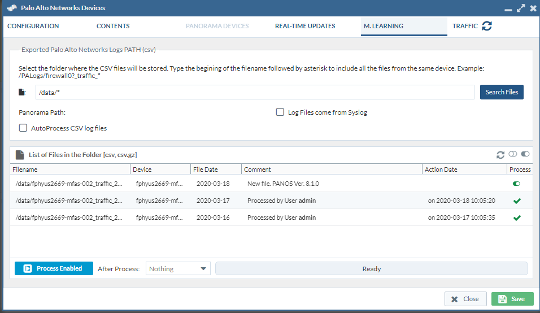Toggle process switch for 2020-03-18 file
Viewport: 540px width, 313px height.
517,184
